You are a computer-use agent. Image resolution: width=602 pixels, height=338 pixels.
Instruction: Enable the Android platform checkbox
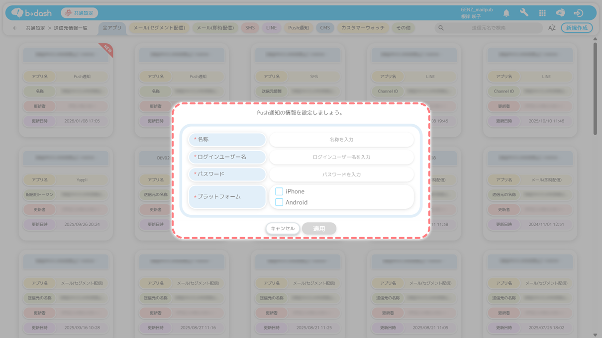click(279, 202)
